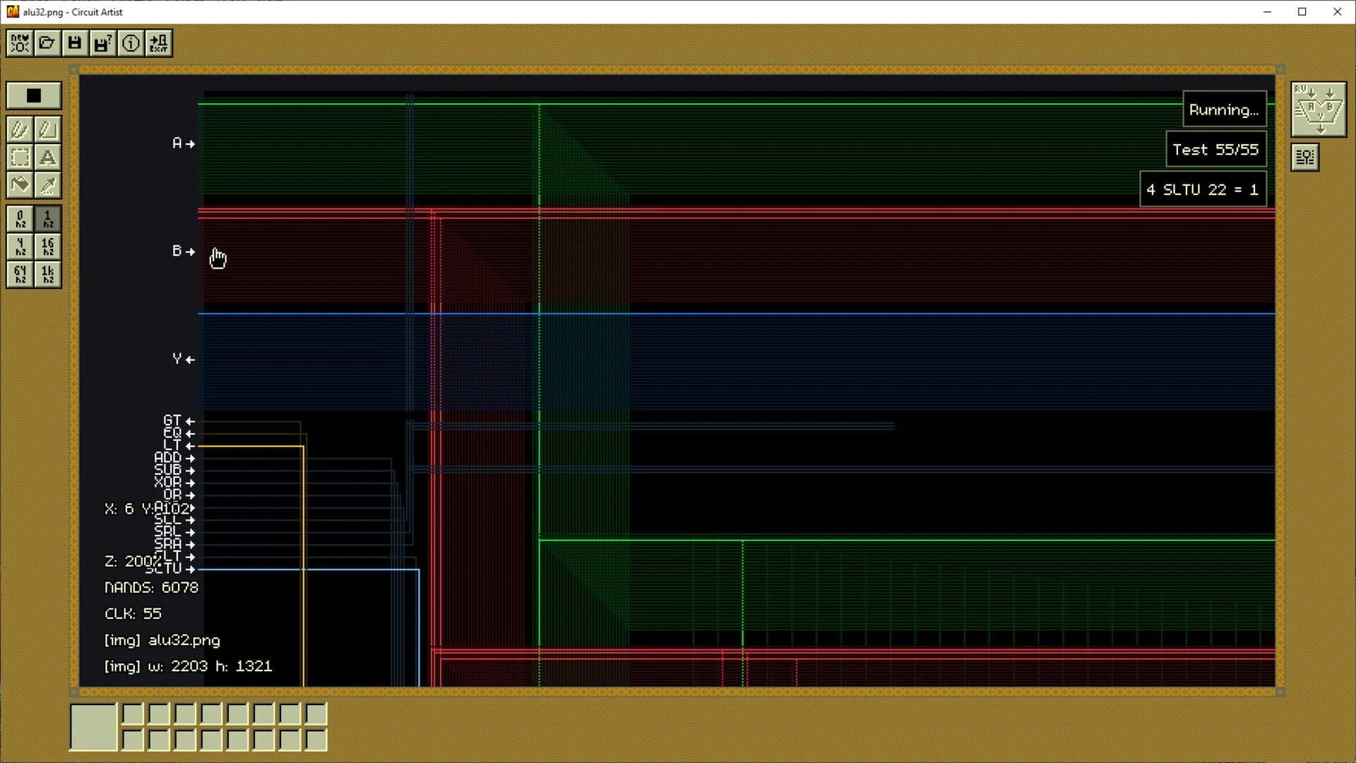
Task: Open a file using the folder icon
Action: (x=47, y=42)
